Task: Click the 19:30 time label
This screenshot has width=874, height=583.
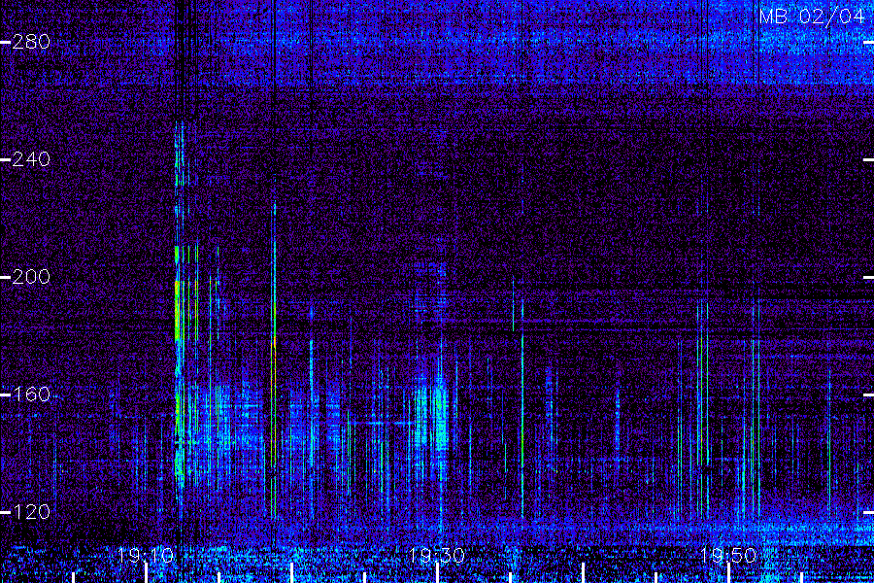Action: [437, 556]
